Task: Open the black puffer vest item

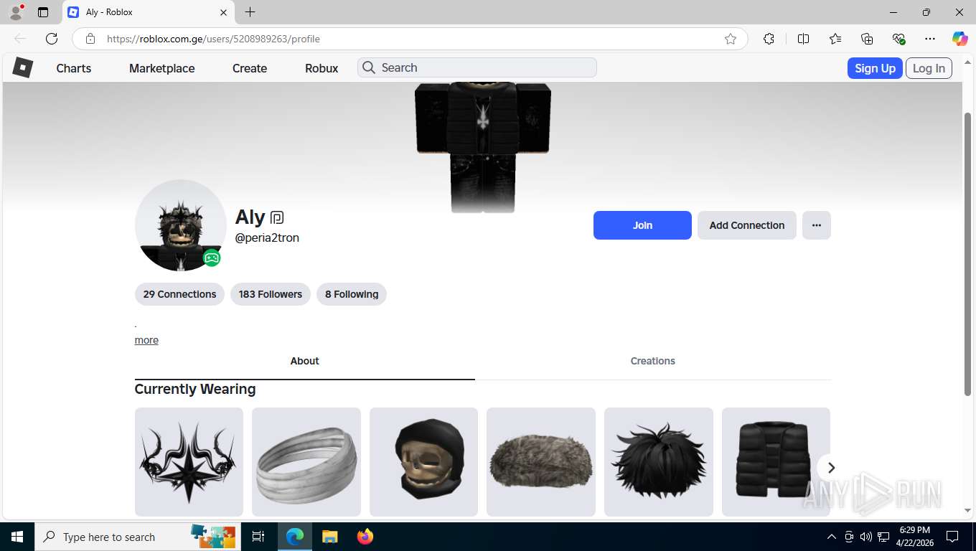Action: [x=776, y=462]
